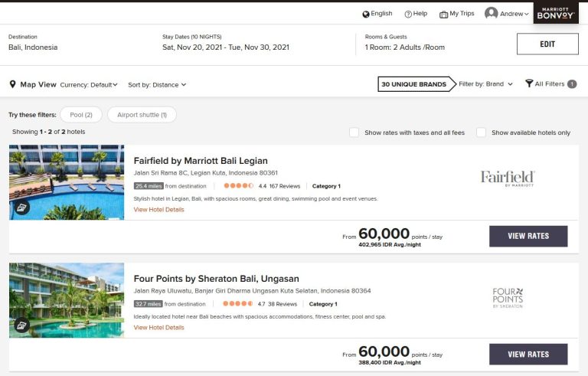Open All Filters panel
The height and width of the screenshot is (376, 588).
click(550, 83)
